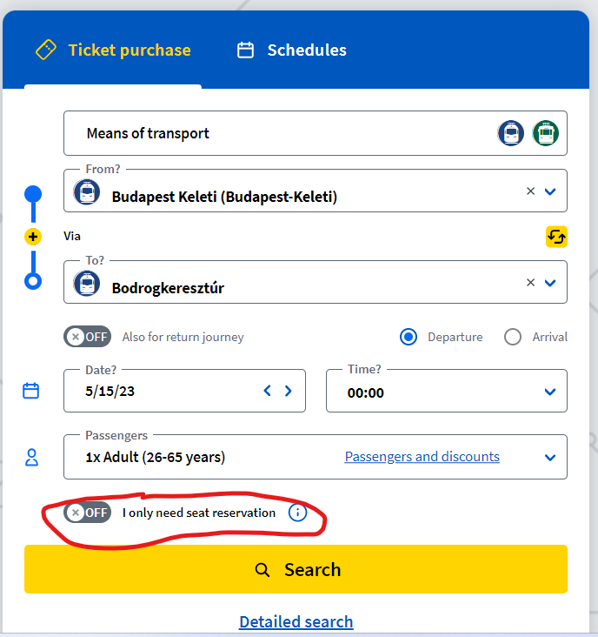Open seat reservation info icon
Image resolution: width=598 pixels, height=637 pixels.
point(297,513)
